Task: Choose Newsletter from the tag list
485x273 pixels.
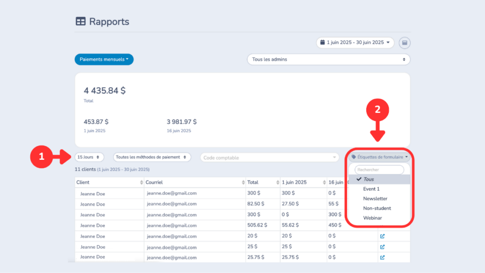Action: (375, 199)
